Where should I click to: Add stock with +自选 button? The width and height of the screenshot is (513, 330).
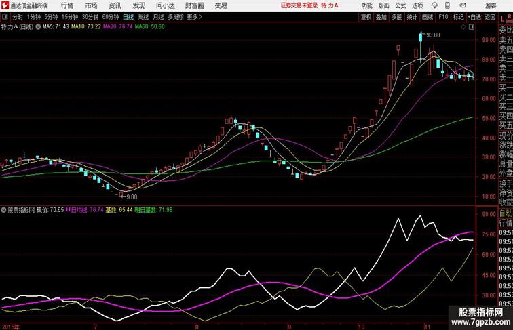tap(474, 17)
